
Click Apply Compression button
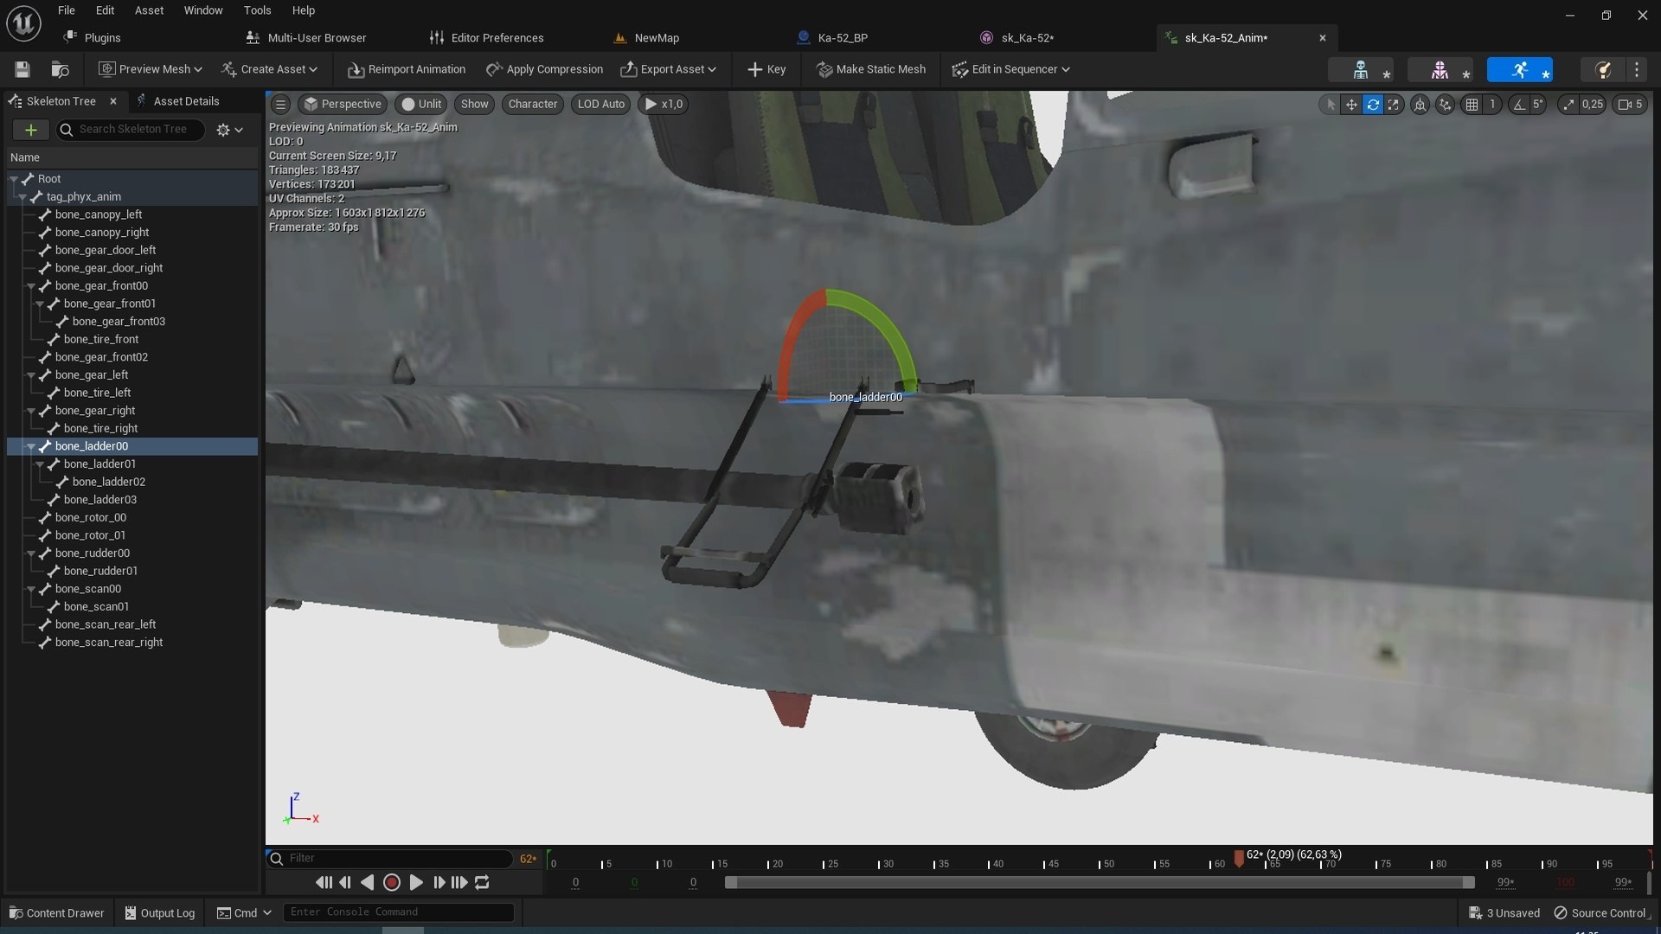[x=545, y=69]
